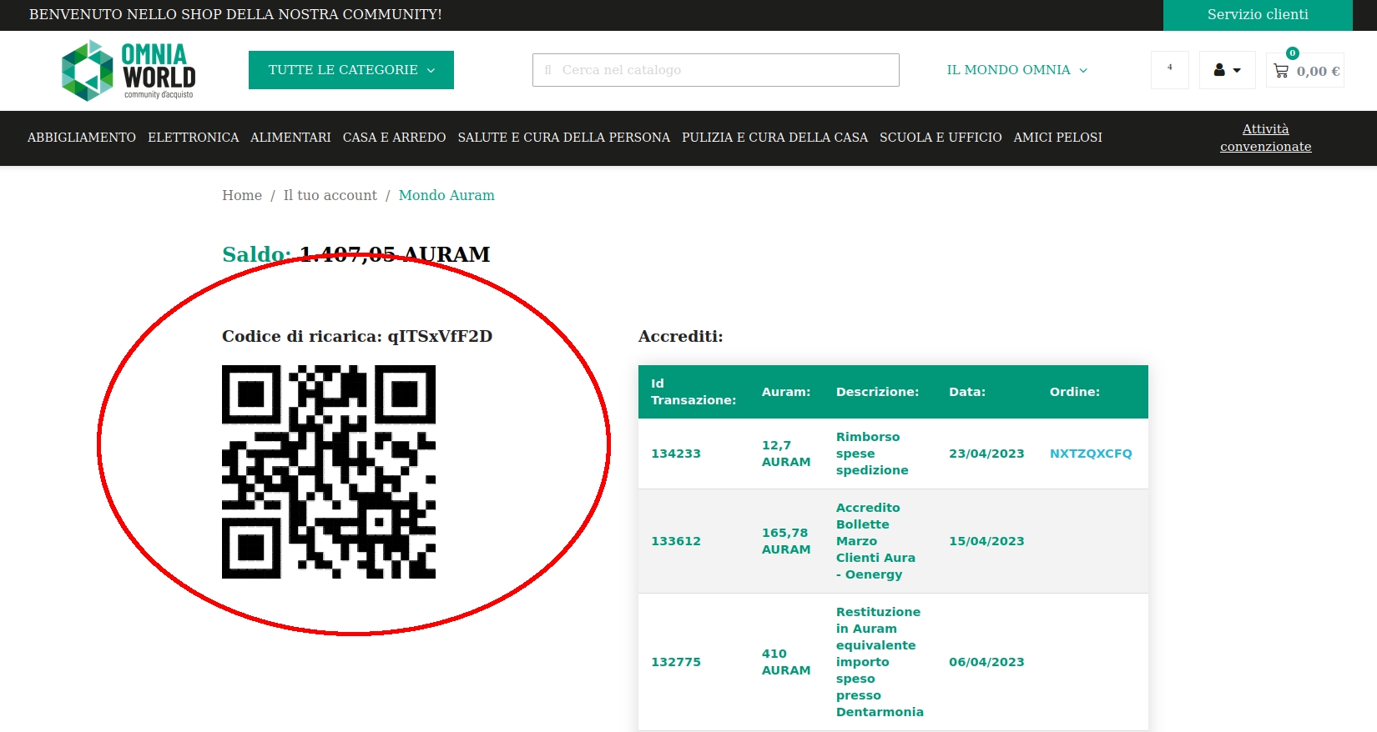Click the welcome banner text
Viewport: 1377px width, 732px height.
pyautogui.click(x=235, y=14)
